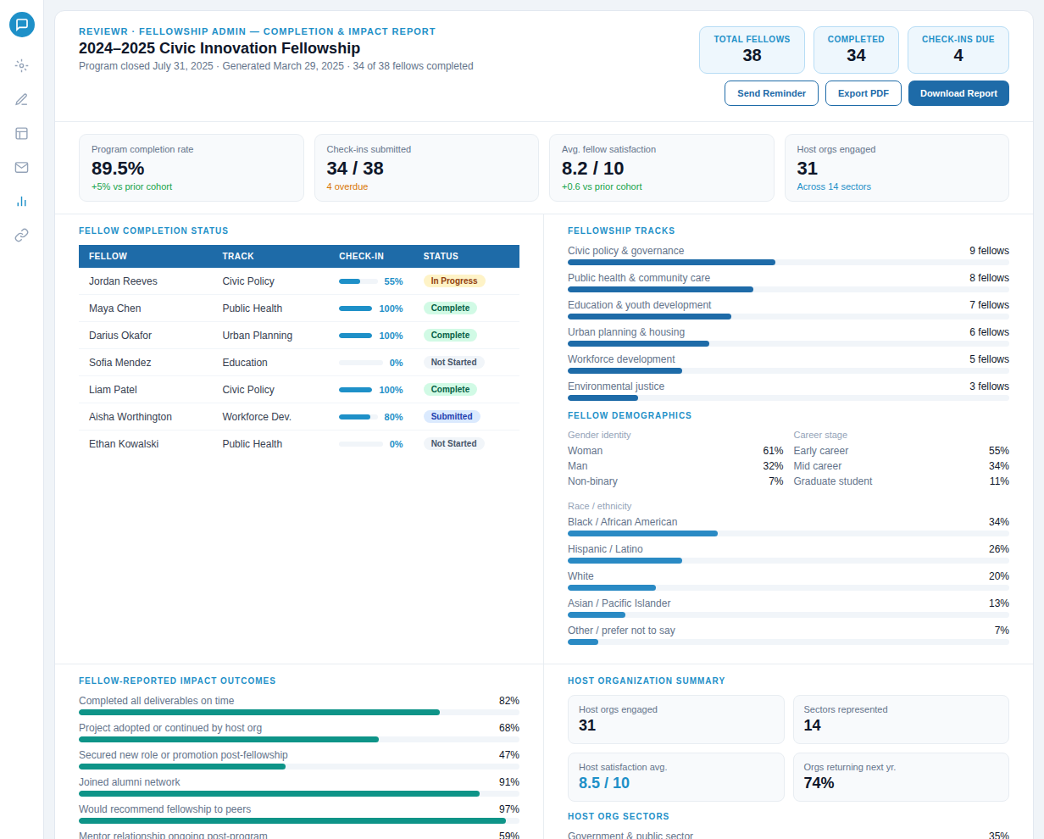Click the dashboard layout icon in the sidebar
Screen dimensions: 1044x839
22,133
